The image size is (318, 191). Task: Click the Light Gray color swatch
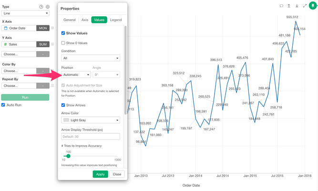[66, 120]
